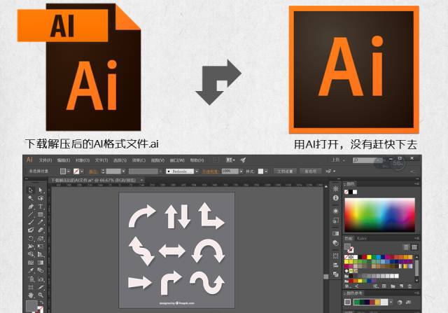Pick the Eyedropper tool
This screenshot has width=448, height=313.
click(x=31, y=270)
